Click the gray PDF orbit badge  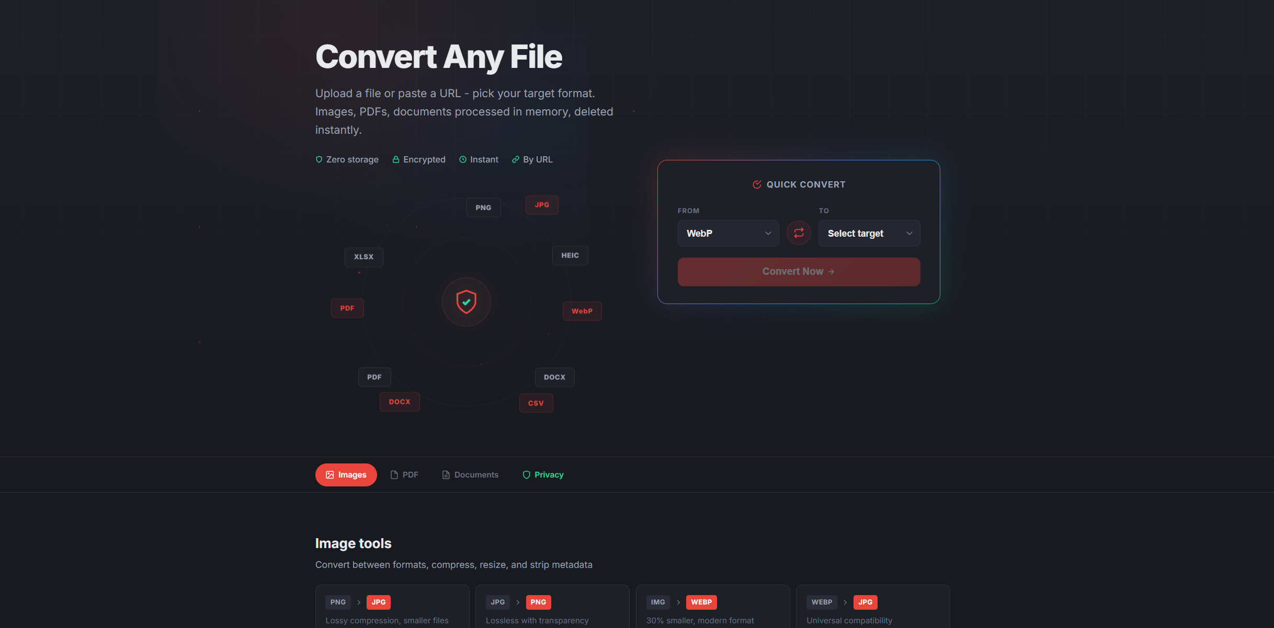pos(374,377)
